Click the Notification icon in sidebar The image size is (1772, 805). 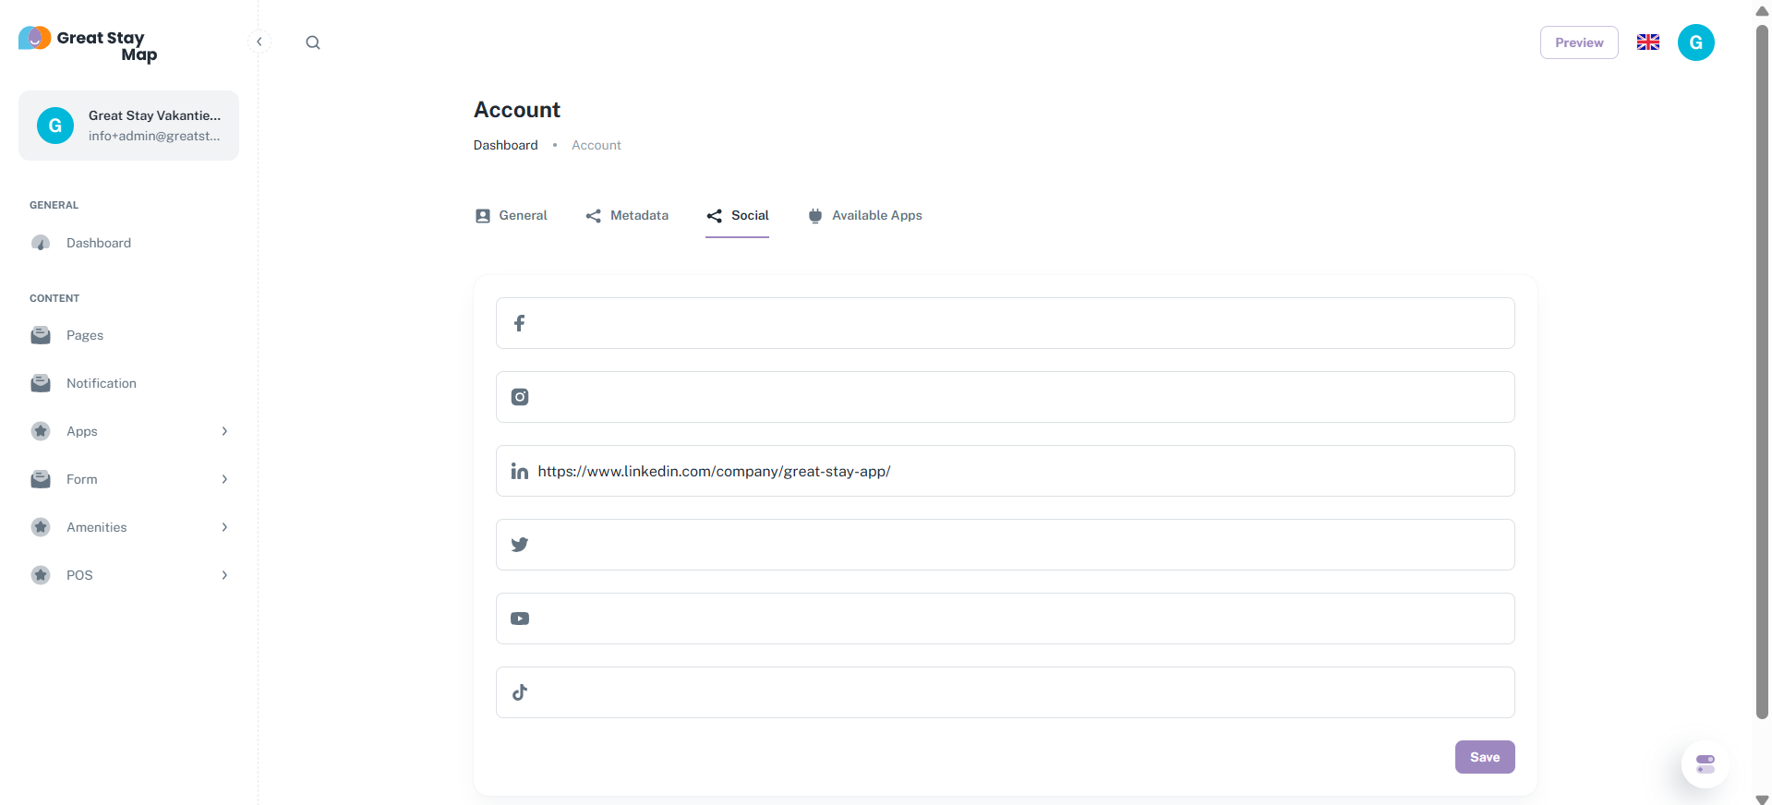[41, 383]
